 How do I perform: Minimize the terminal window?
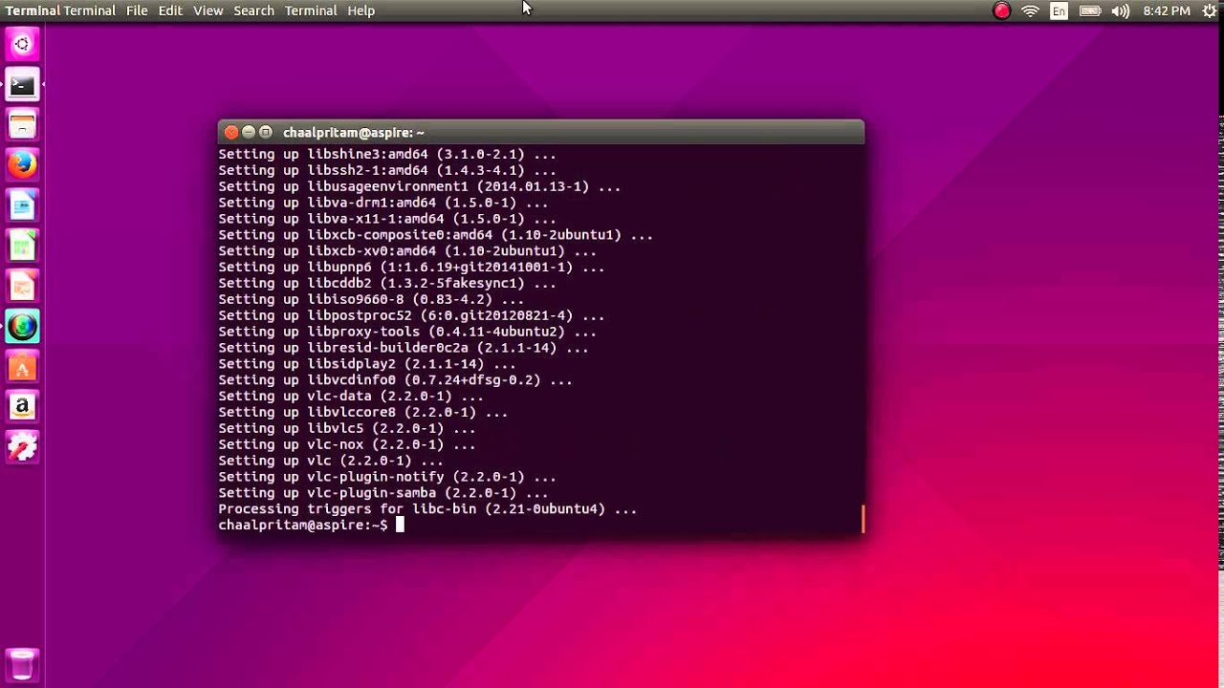point(249,132)
